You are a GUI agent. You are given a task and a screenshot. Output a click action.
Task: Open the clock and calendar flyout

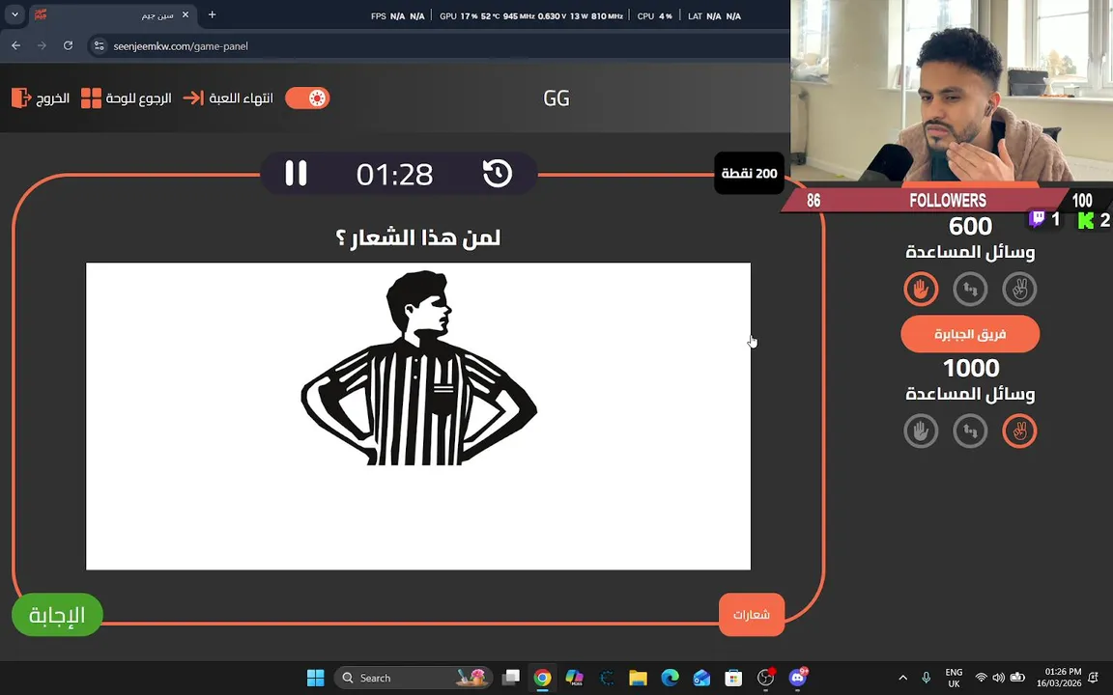coord(1058,678)
